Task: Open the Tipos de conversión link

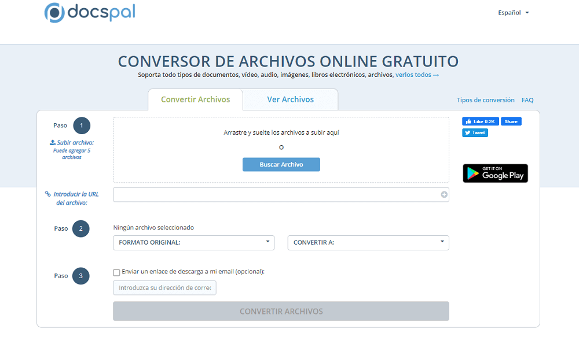Action: click(x=485, y=100)
